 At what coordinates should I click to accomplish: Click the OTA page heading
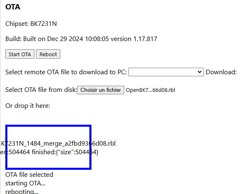pyautogui.click(x=13, y=7)
